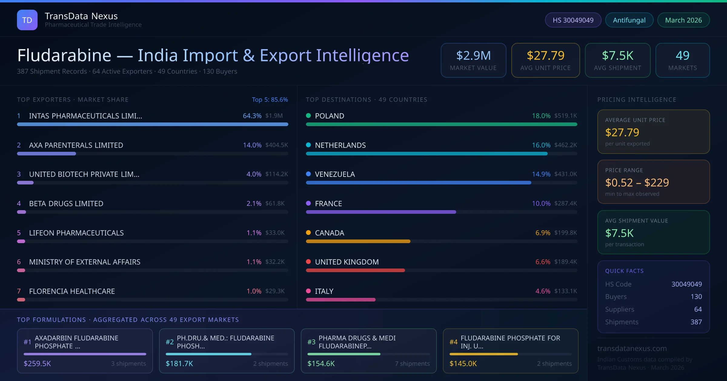The height and width of the screenshot is (381, 727).
Task: Click the red United Kingdom dot marker
Action: (308, 262)
